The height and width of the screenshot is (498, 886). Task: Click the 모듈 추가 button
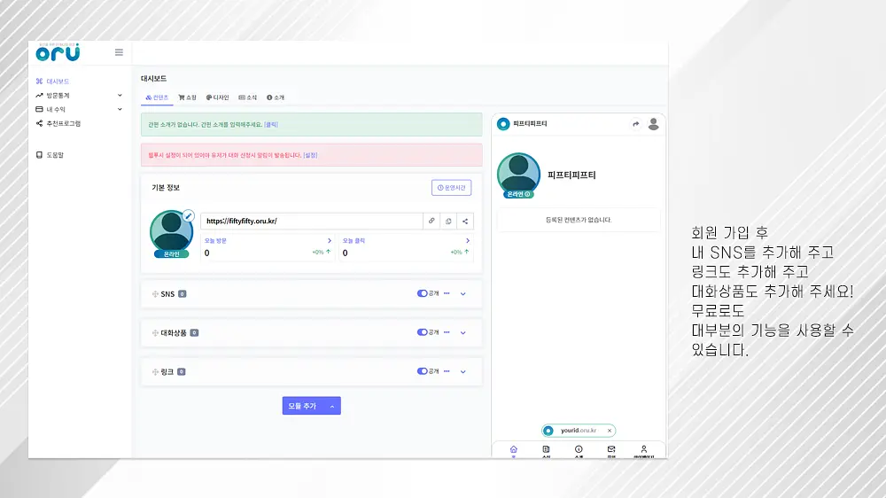pyautogui.click(x=311, y=406)
